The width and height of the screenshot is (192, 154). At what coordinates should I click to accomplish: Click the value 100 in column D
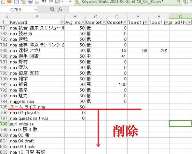click(x=123, y=84)
